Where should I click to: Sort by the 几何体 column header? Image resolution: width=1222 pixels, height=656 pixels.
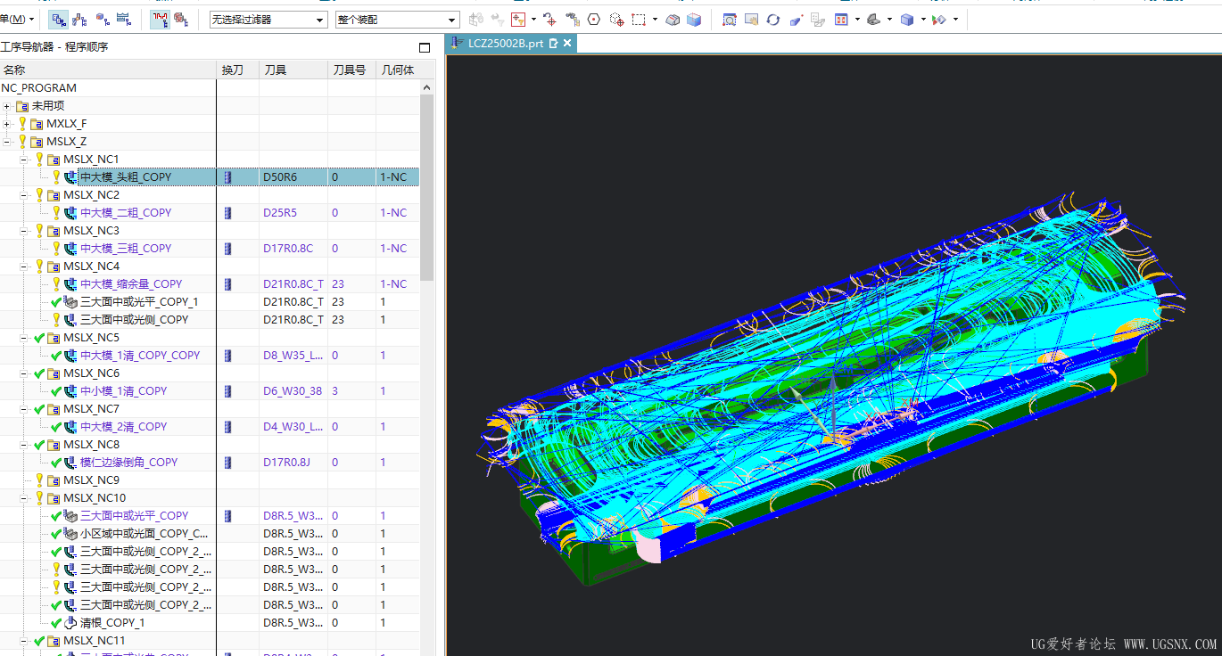click(x=398, y=70)
